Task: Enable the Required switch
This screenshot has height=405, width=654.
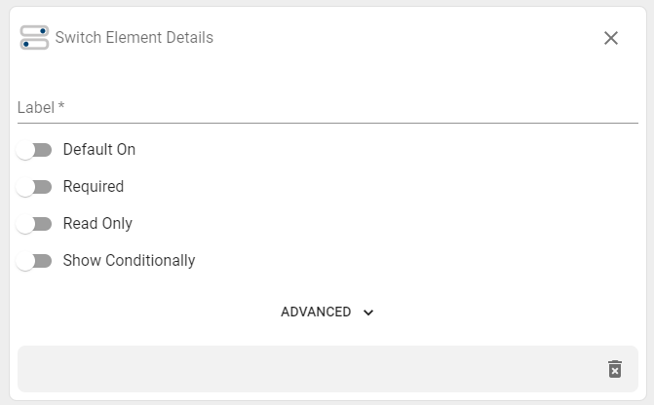Action: 34,187
